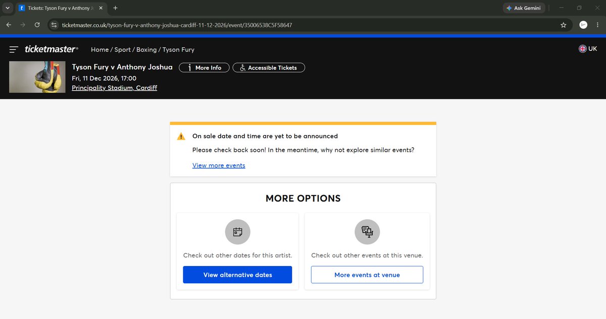View site information icon in address bar
Viewport: 606px width, 319px height.
55,25
